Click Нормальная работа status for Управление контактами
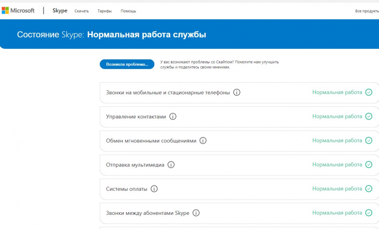 coord(337,116)
